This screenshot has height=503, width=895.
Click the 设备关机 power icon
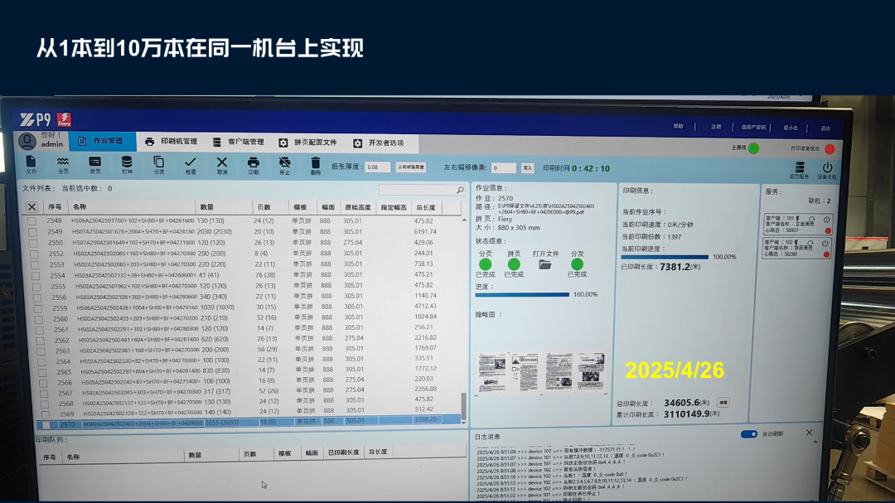pos(827,170)
